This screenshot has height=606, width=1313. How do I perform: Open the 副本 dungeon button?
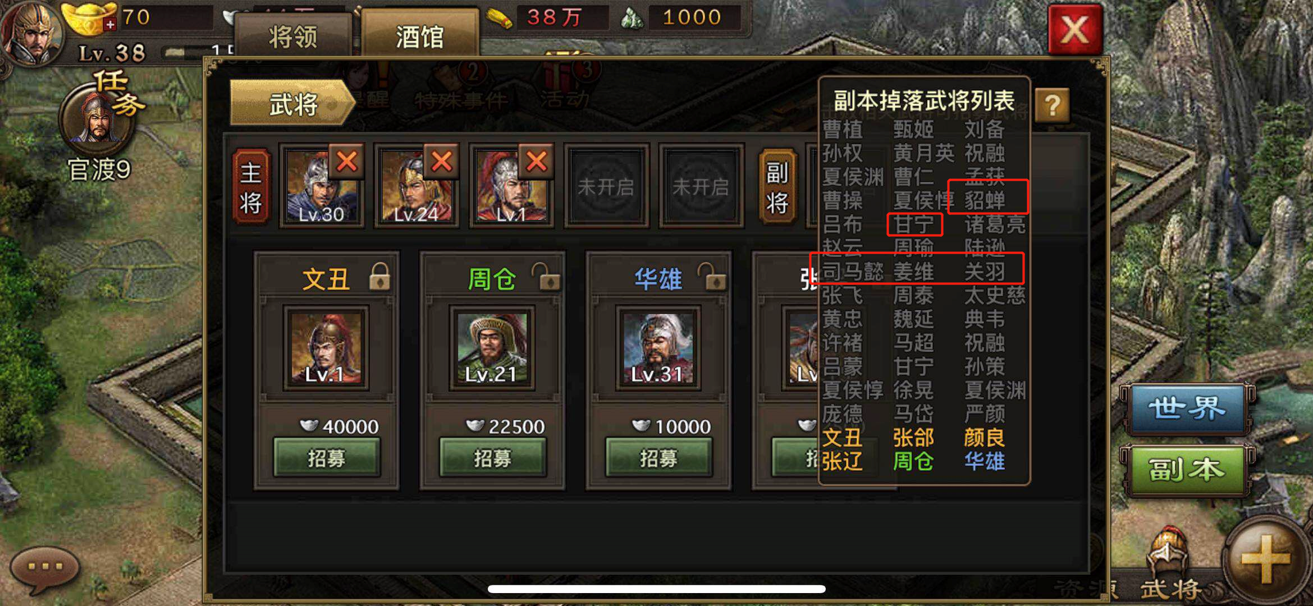click(x=1186, y=470)
